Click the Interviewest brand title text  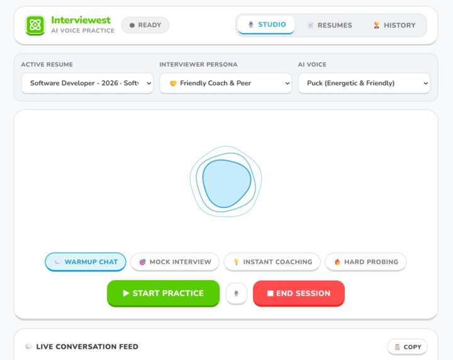(x=81, y=20)
